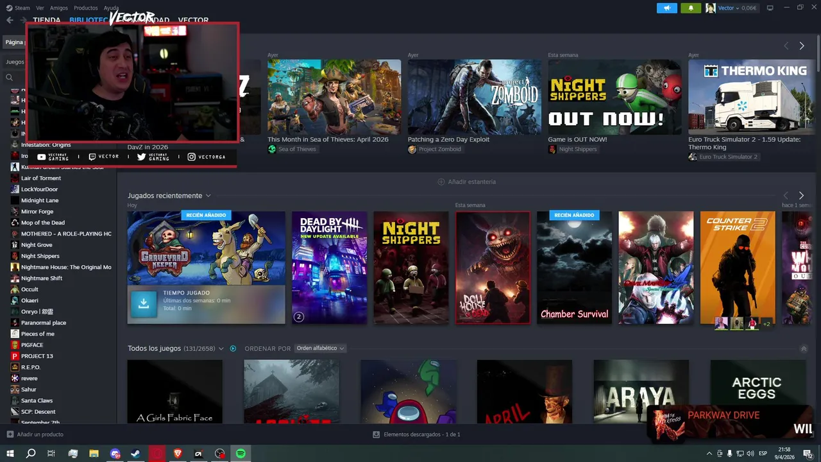Expand the Todos los juegos shelf dropdown
Image resolution: width=821 pixels, height=462 pixels.
pos(221,348)
